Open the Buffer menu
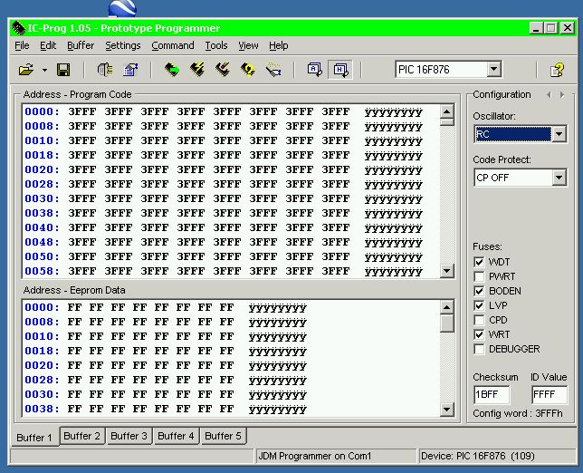The height and width of the screenshot is (473, 583). pos(81,45)
